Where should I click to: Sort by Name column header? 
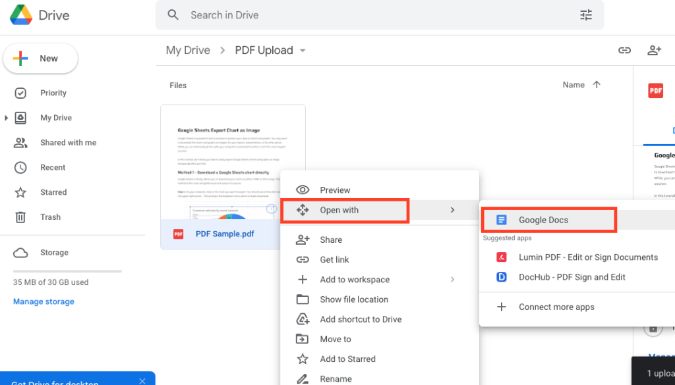573,85
